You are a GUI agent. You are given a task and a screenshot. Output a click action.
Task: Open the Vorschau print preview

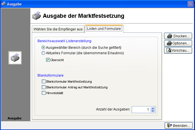178,51
